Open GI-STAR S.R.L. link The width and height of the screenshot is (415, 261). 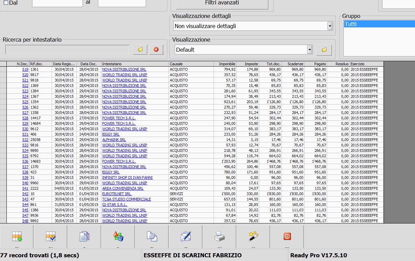(115, 205)
